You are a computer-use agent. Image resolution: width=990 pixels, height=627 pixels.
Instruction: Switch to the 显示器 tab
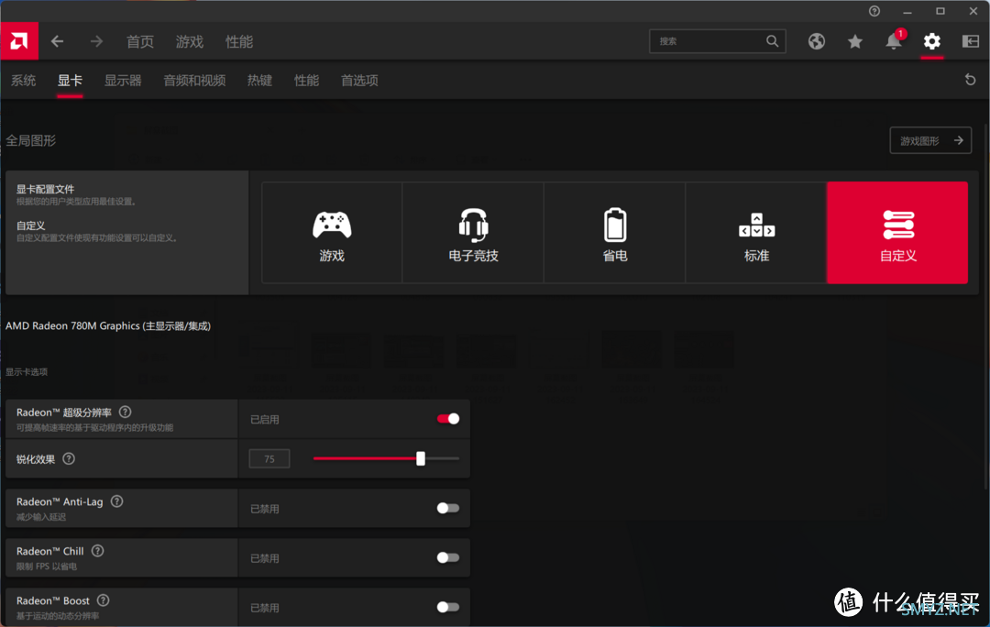pyautogui.click(x=123, y=80)
